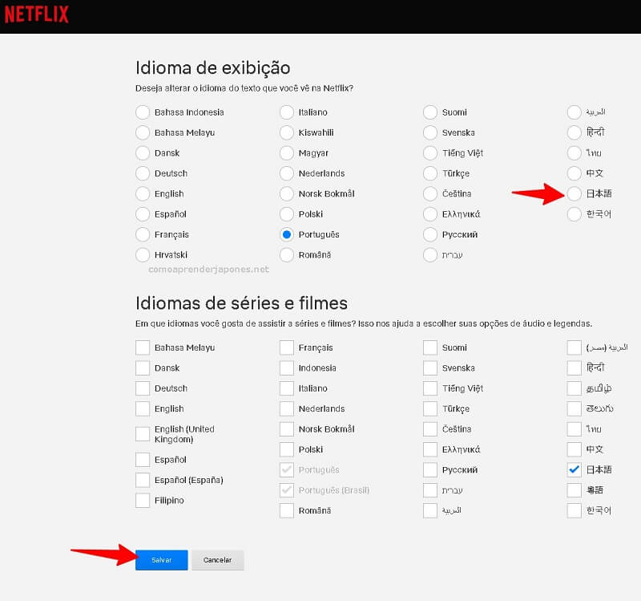This screenshot has width=641, height=601.
Task: Check Bahasa Melayu in séries e filmes
Action: [x=143, y=347]
